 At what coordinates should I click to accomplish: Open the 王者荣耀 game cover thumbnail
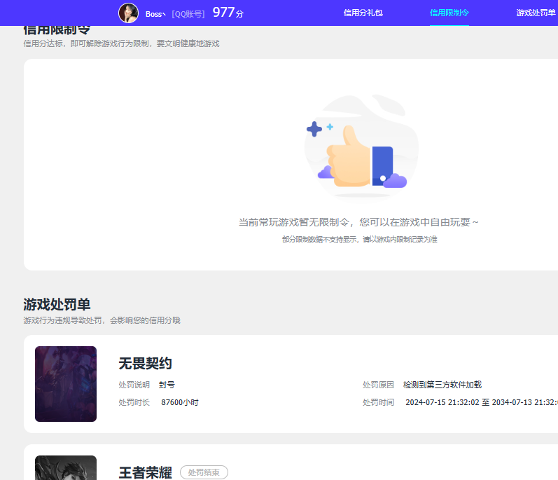coord(66,467)
